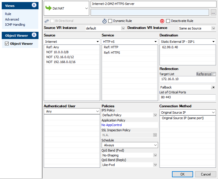
Task: Open the Fallback redirection dropdown
Action: point(188,87)
